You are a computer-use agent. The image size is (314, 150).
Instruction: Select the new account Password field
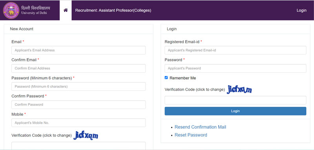(78, 86)
